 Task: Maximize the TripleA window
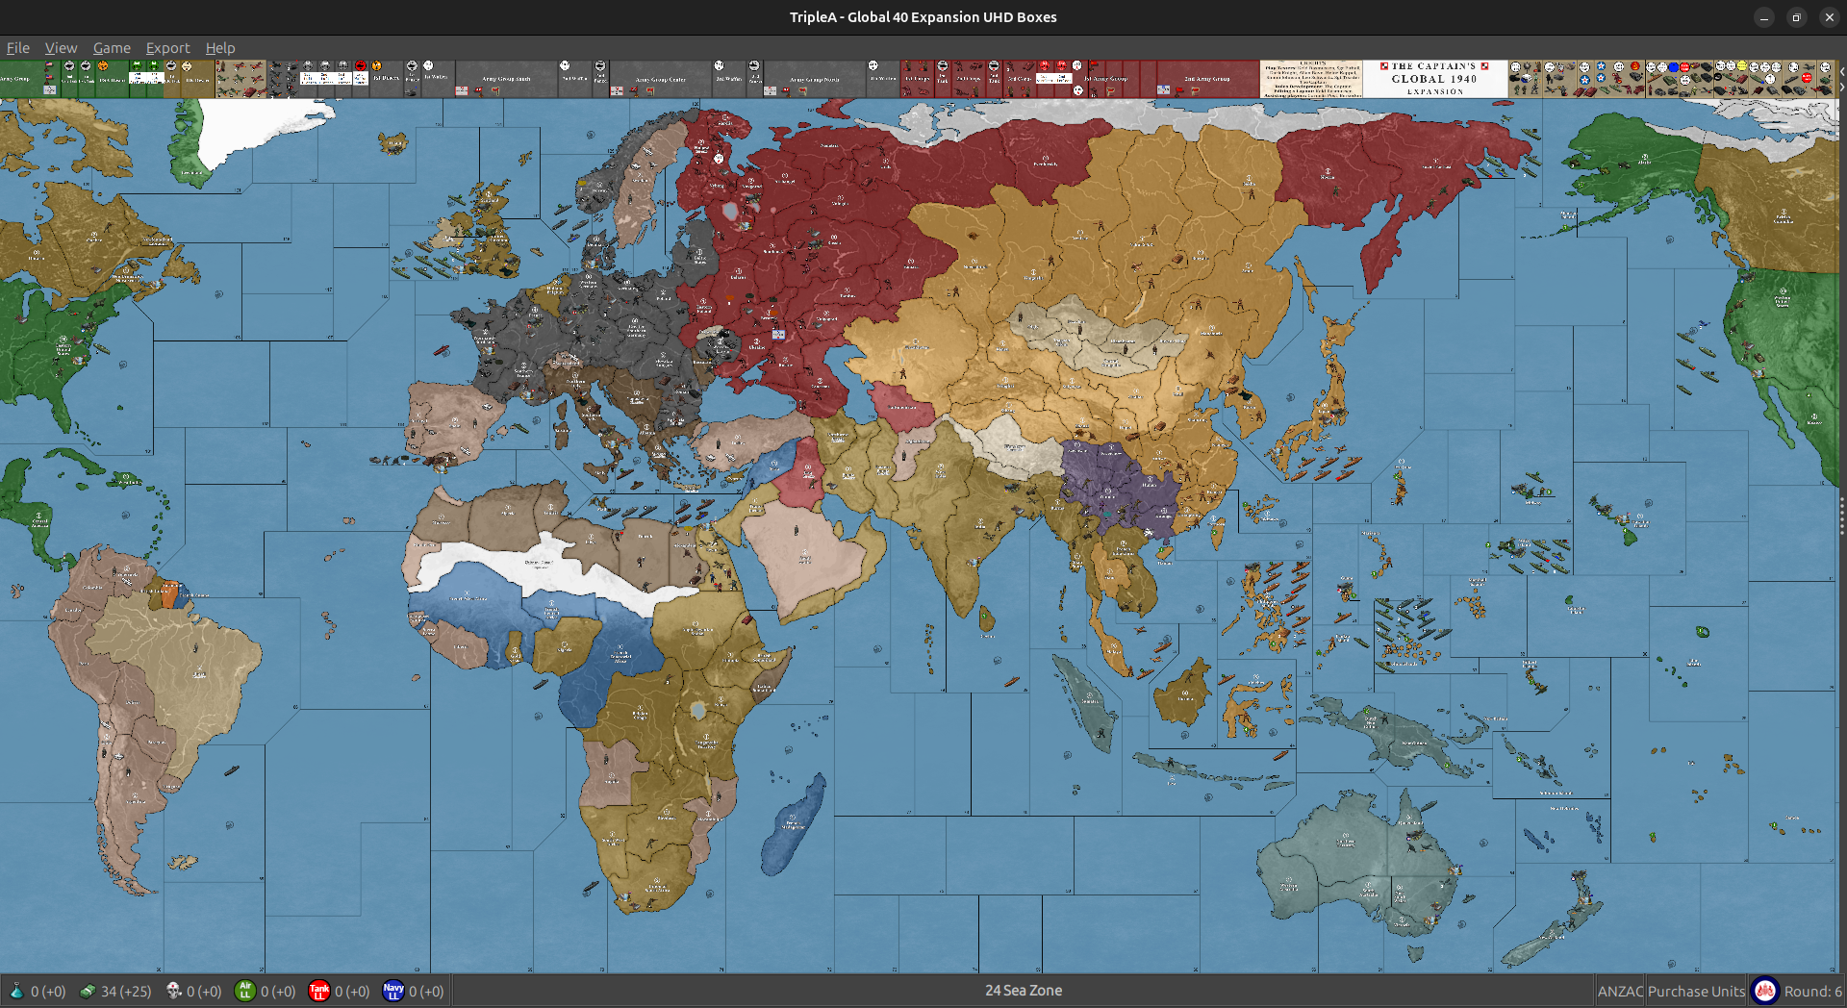click(1796, 17)
